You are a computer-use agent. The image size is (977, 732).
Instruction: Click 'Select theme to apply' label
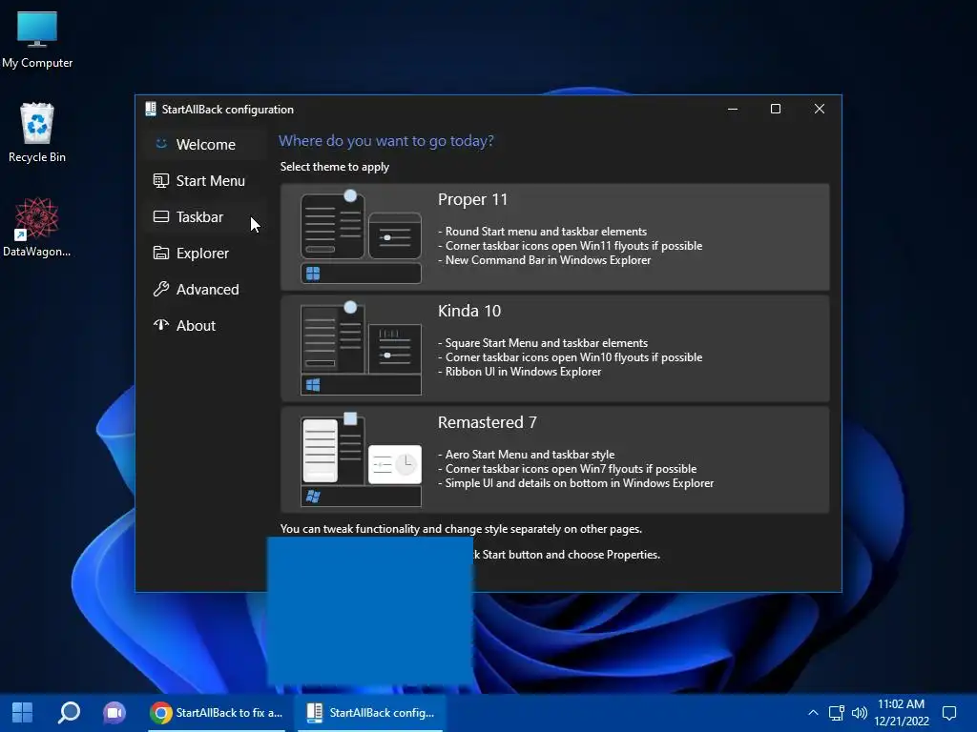pyautogui.click(x=335, y=167)
